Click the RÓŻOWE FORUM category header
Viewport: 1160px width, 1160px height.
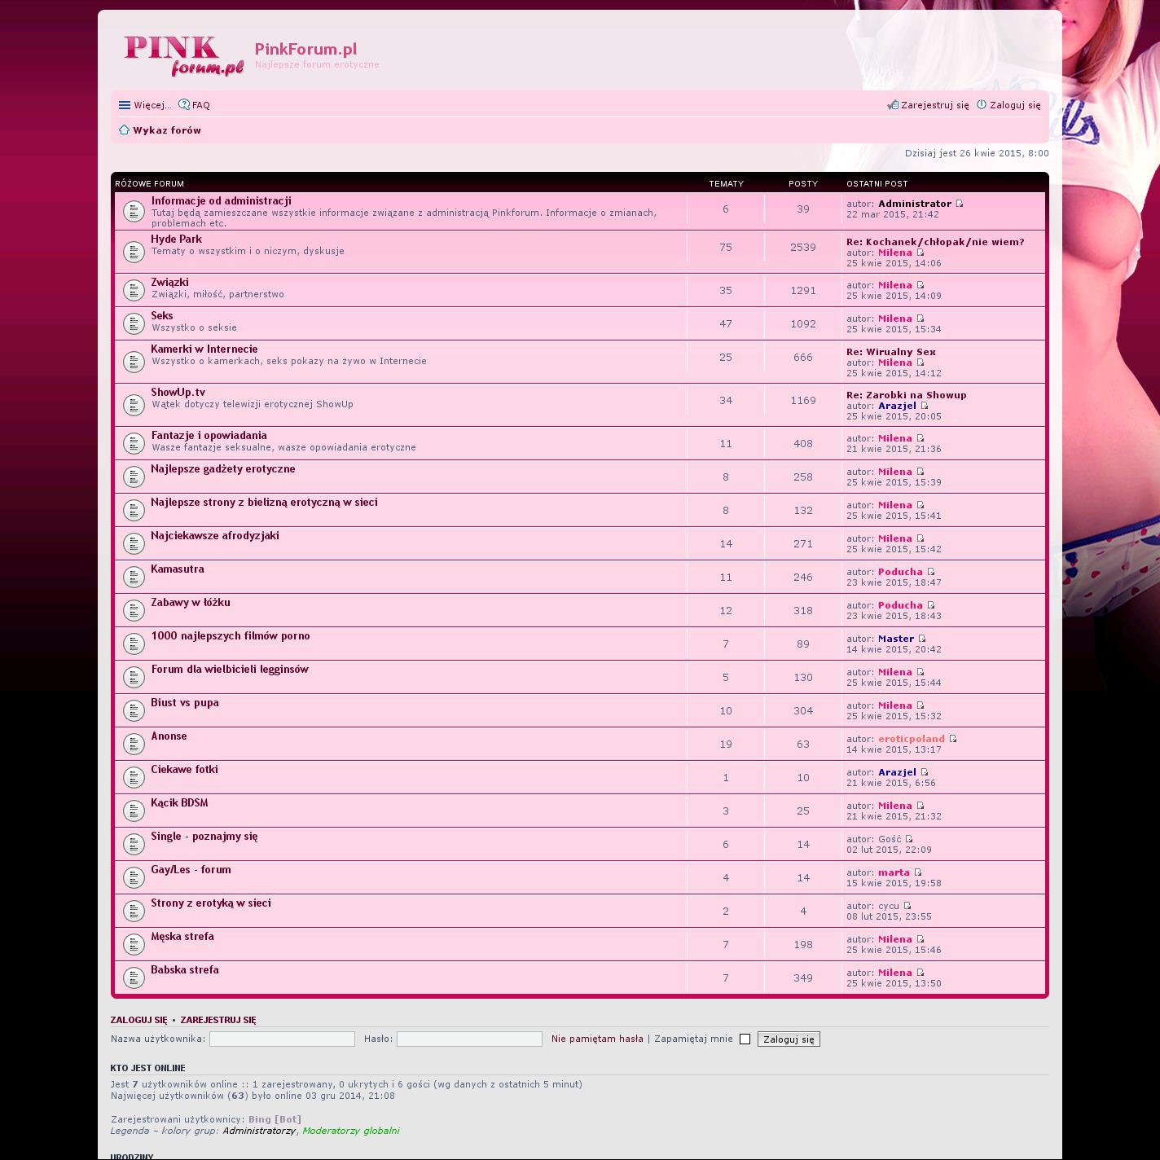point(149,183)
